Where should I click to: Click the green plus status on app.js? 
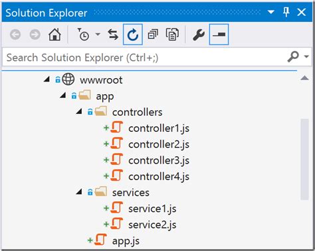click(x=90, y=240)
